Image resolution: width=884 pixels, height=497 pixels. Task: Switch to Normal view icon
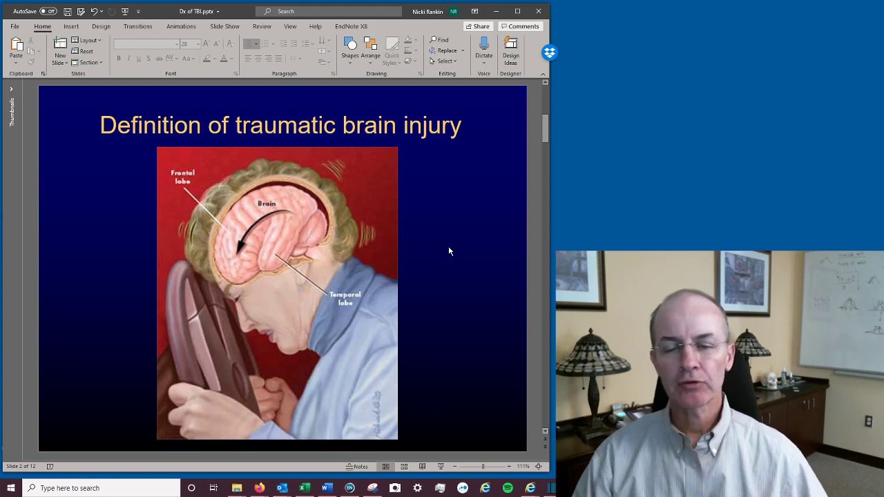coord(385,467)
